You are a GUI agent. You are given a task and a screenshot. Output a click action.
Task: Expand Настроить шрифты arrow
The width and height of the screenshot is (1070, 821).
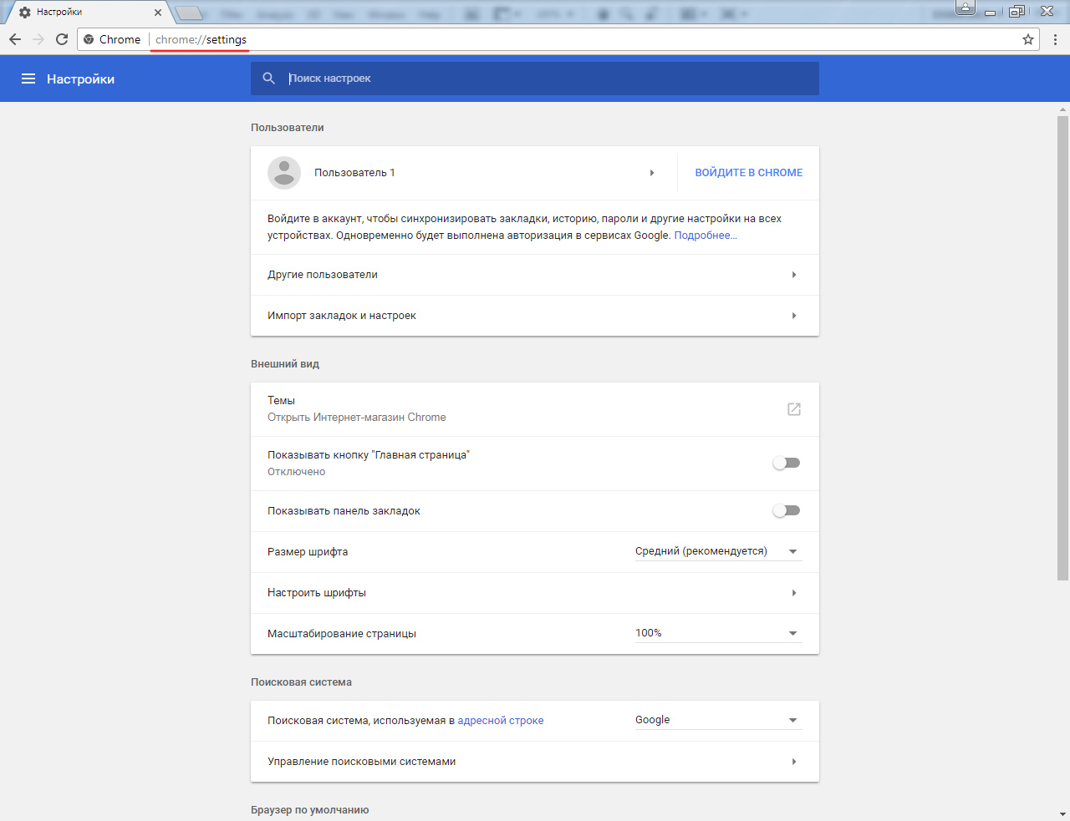794,593
